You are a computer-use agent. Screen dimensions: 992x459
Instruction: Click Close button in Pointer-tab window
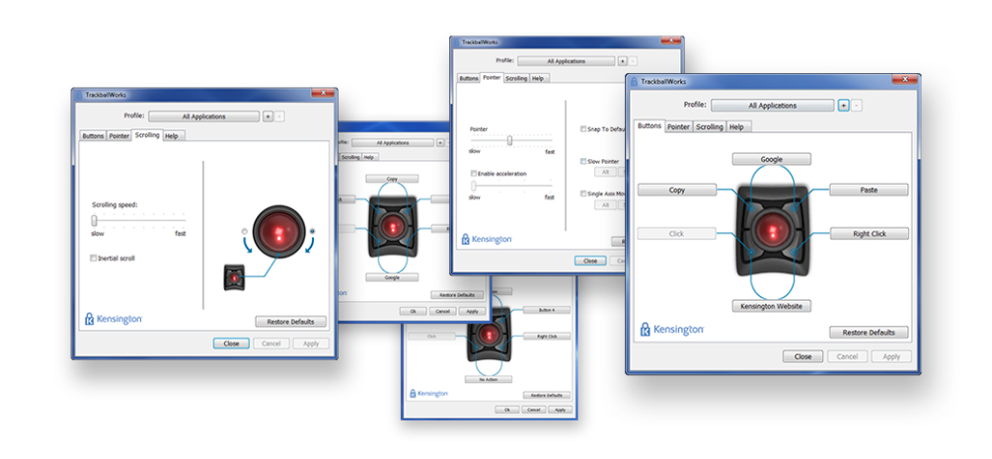point(590,261)
